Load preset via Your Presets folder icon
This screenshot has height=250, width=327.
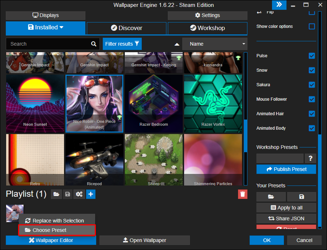point(271,197)
